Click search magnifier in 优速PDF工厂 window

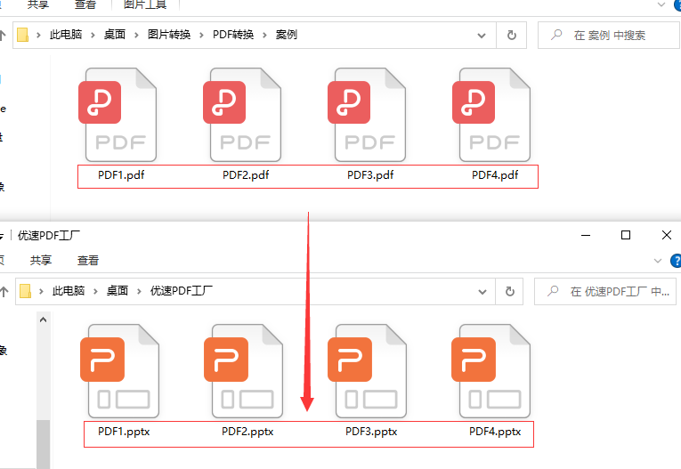pyautogui.click(x=553, y=291)
